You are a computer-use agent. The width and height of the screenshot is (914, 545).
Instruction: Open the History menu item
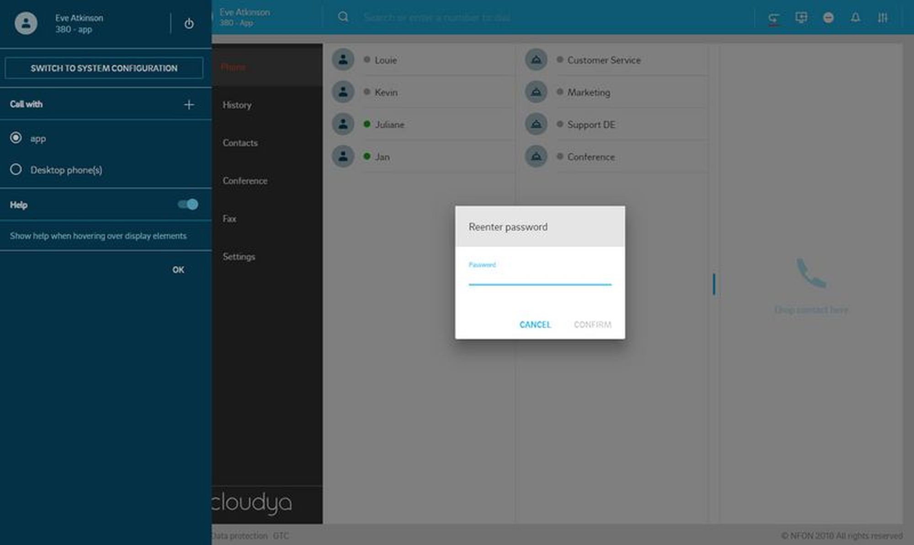click(237, 105)
